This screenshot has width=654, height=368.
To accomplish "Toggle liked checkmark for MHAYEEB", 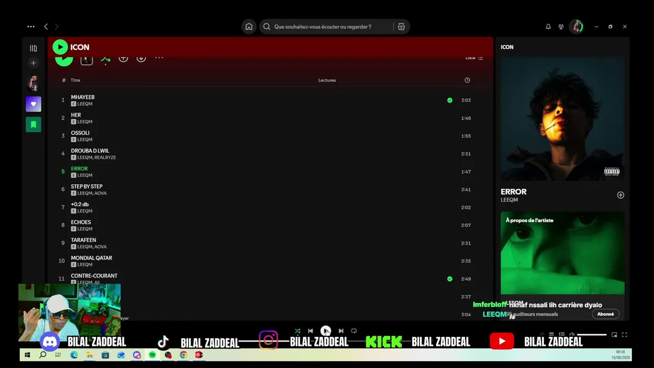I will tap(450, 100).
